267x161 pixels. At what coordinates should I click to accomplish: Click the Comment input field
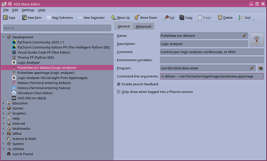(212, 52)
